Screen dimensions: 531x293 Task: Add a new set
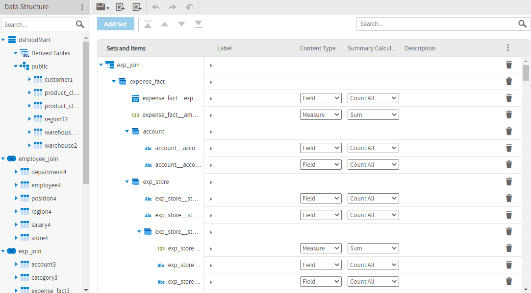116,24
